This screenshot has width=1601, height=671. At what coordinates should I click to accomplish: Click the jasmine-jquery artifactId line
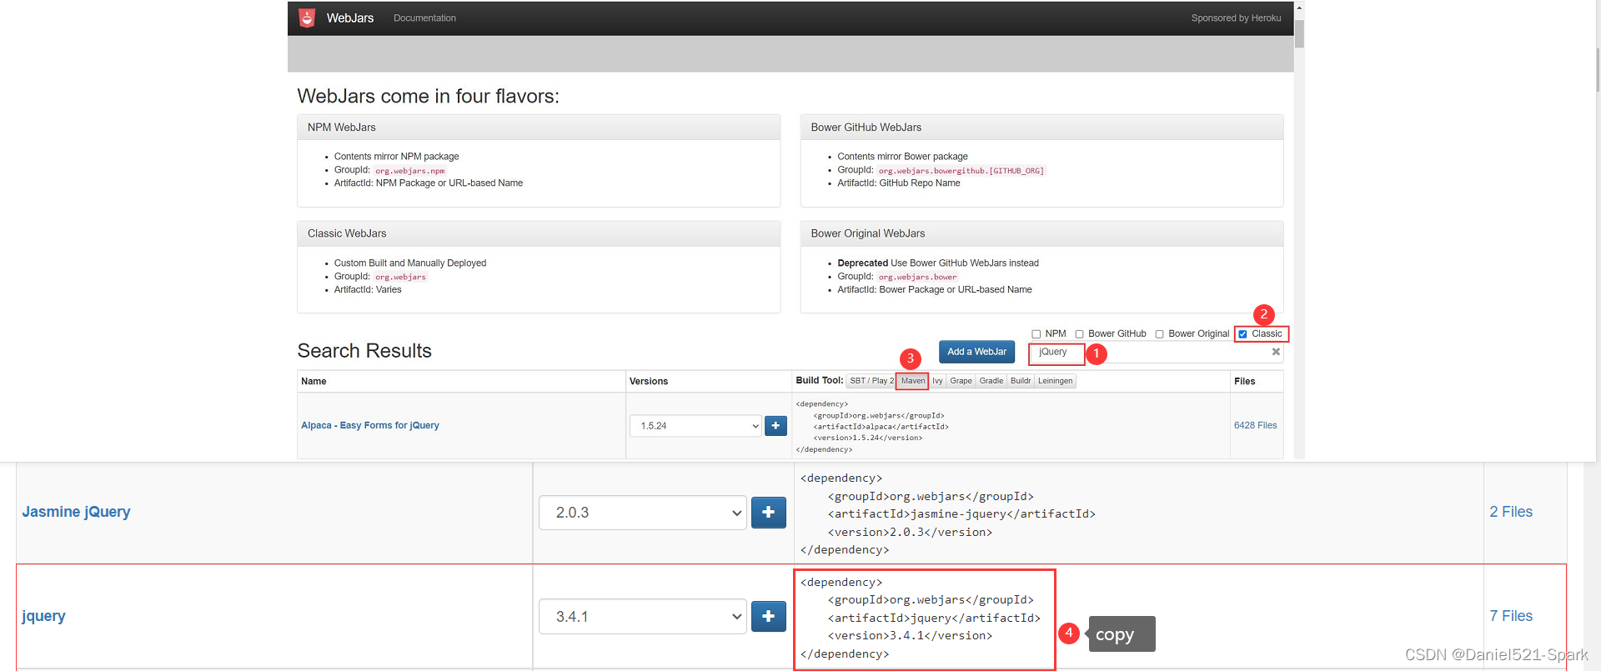click(961, 513)
